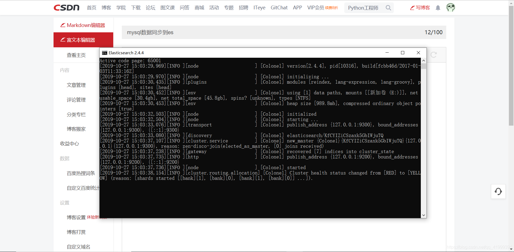Open 百度热搜词条 in sidebar

(x=81, y=173)
